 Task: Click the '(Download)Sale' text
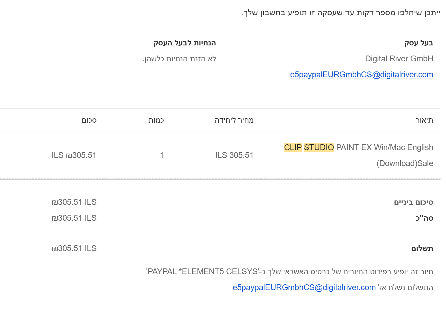405,163
